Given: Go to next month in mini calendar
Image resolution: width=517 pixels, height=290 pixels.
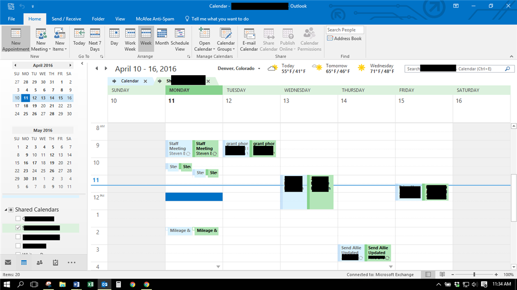Looking at the screenshot, I should tap(70, 65).
